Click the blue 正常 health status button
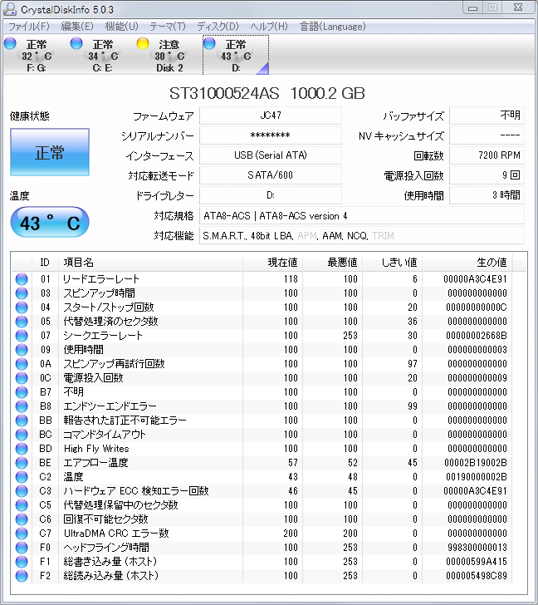The image size is (538, 605). 50,152
